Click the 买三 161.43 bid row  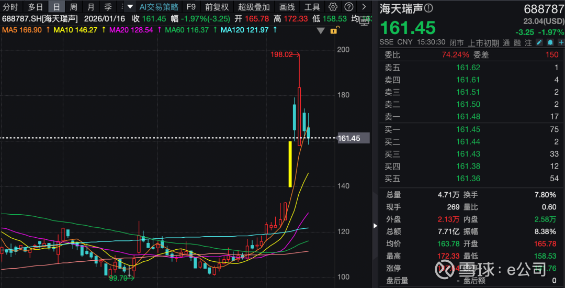[471, 154]
